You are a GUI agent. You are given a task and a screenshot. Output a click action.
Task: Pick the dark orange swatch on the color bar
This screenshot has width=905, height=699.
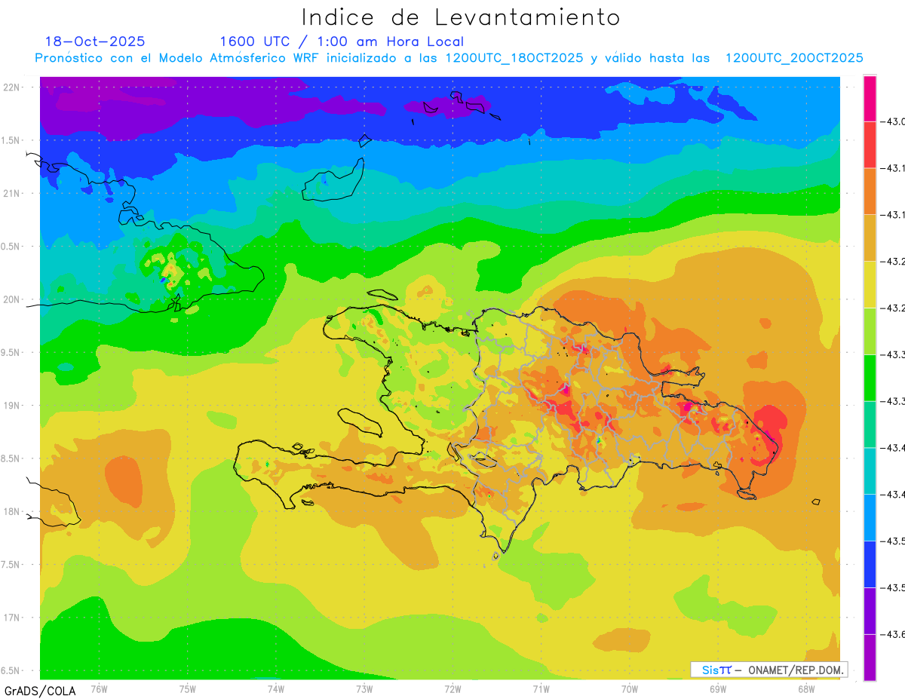click(x=870, y=192)
